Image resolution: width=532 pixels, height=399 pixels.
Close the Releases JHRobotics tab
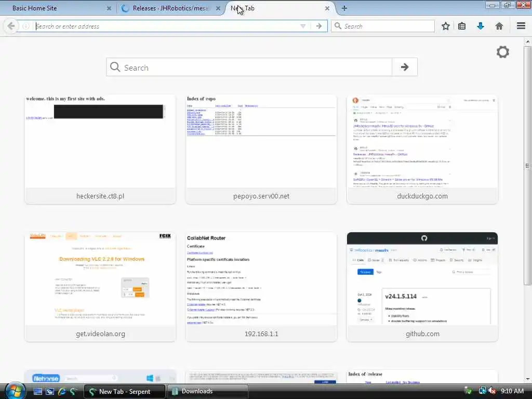218,8
